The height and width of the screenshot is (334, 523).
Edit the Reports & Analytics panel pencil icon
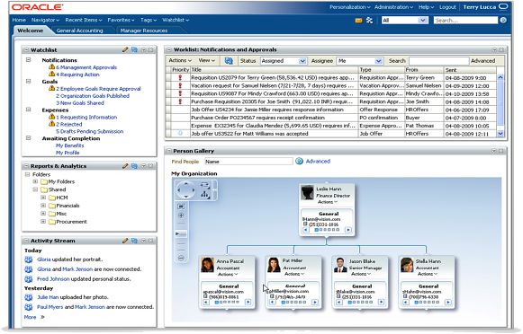click(x=125, y=166)
